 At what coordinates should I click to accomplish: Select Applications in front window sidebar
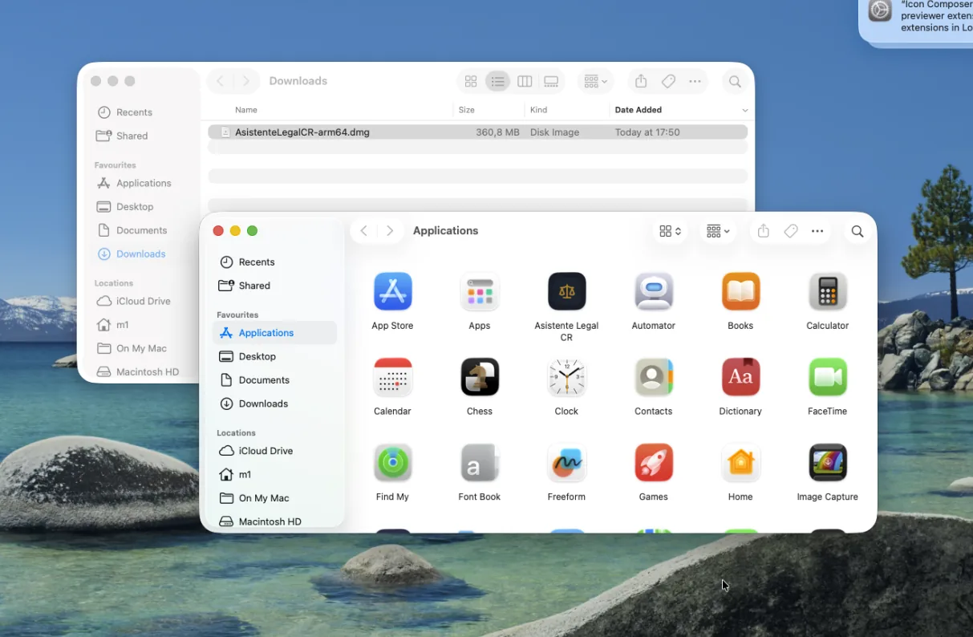[274, 333]
